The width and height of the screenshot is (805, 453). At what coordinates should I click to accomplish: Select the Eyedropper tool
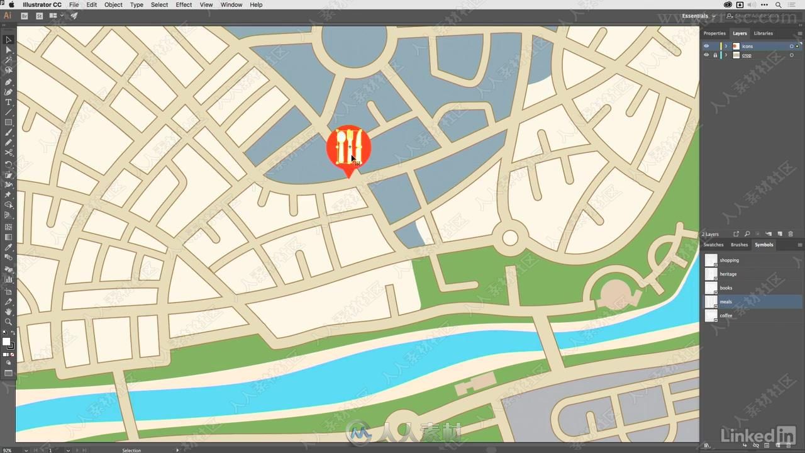tap(8, 247)
